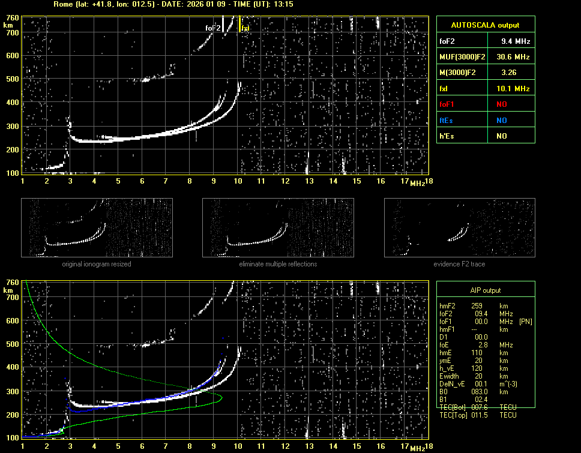Select the h'Es NO value cell
The image size is (581, 453).
(501, 136)
